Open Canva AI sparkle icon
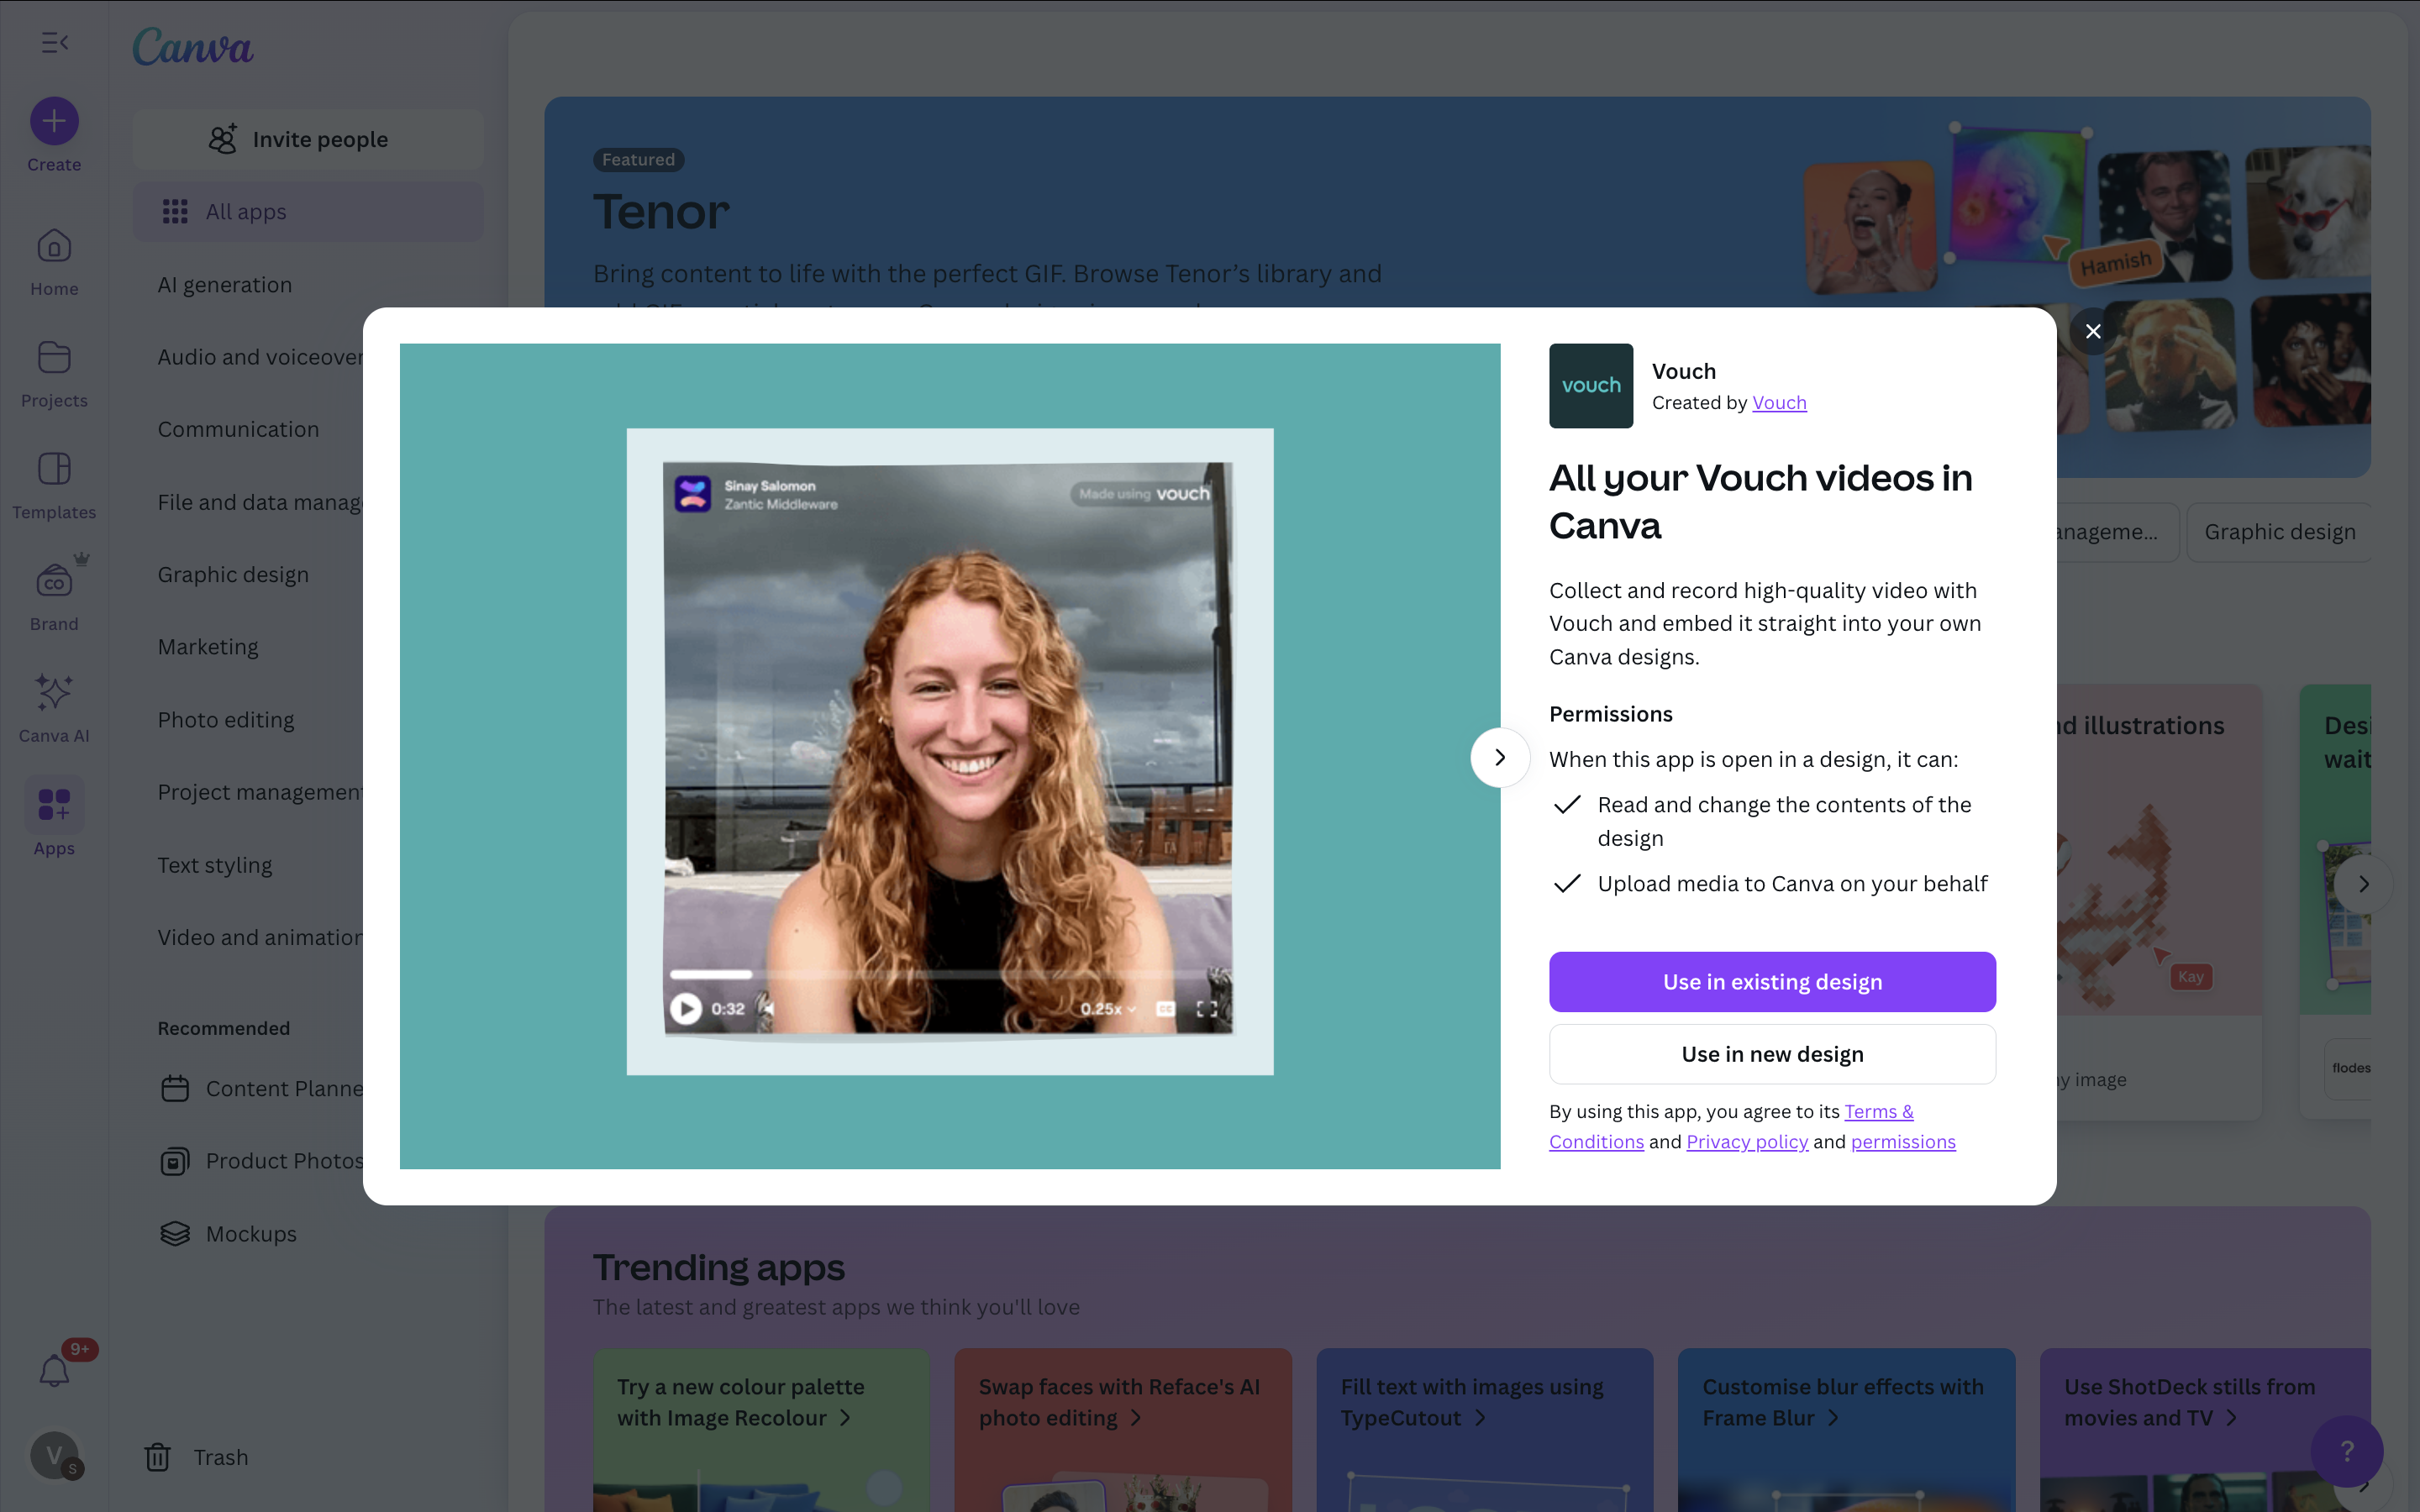The width and height of the screenshot is (2420, 1512). tap(54, 692)
